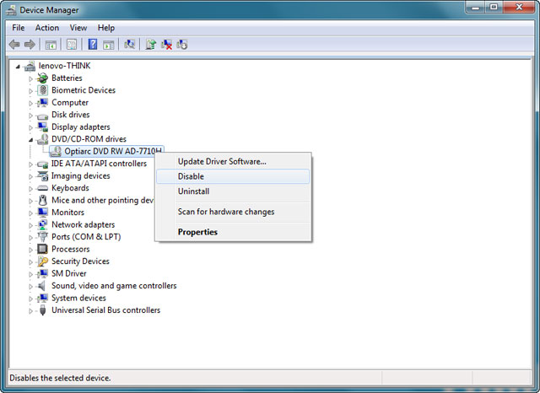Minimize the Device Manager window
Viewport: 540px width, 393px height.
pyautogui.click(x=476, y=7)
